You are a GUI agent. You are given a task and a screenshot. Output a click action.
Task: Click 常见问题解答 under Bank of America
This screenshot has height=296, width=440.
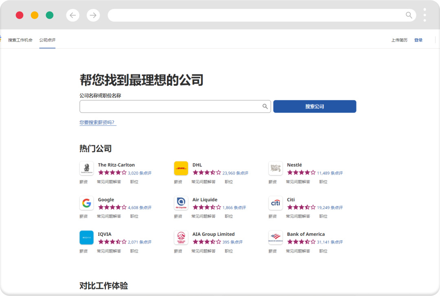[298, 251]
